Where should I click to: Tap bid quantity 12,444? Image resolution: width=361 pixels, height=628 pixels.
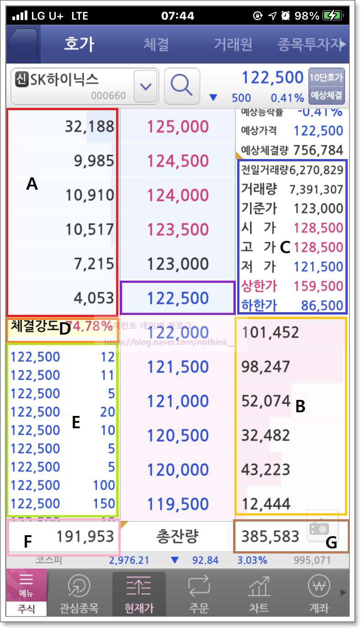point(265,504)
